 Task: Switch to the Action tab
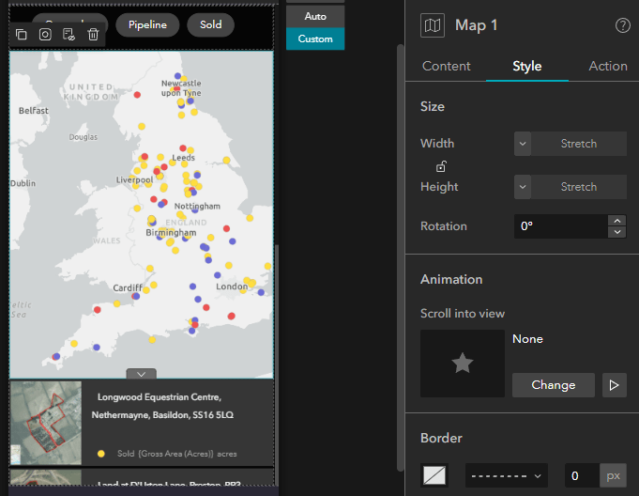coord(608,66)
